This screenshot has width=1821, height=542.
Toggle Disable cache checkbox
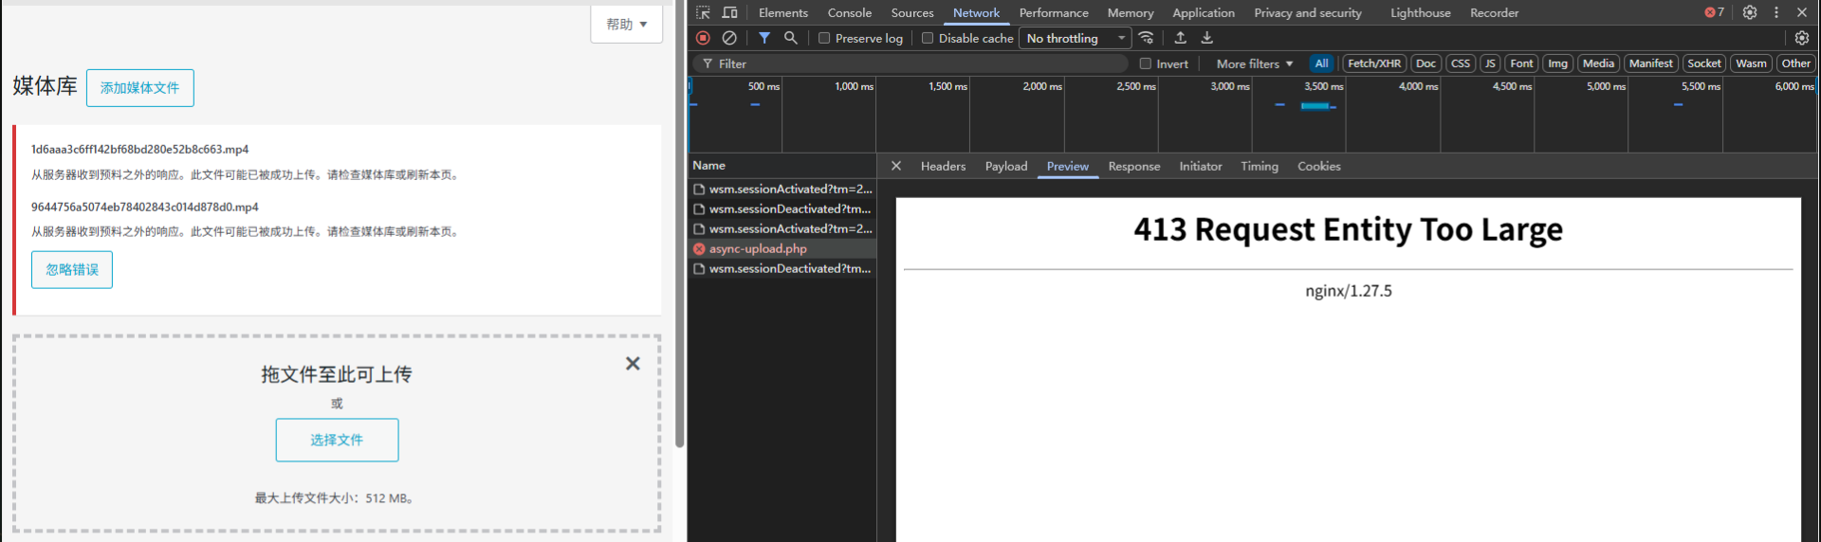(928, 38)
